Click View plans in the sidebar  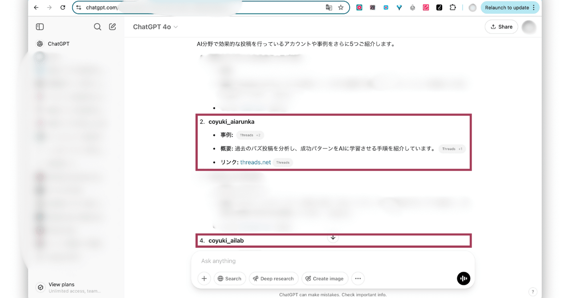tap(61, 284)
